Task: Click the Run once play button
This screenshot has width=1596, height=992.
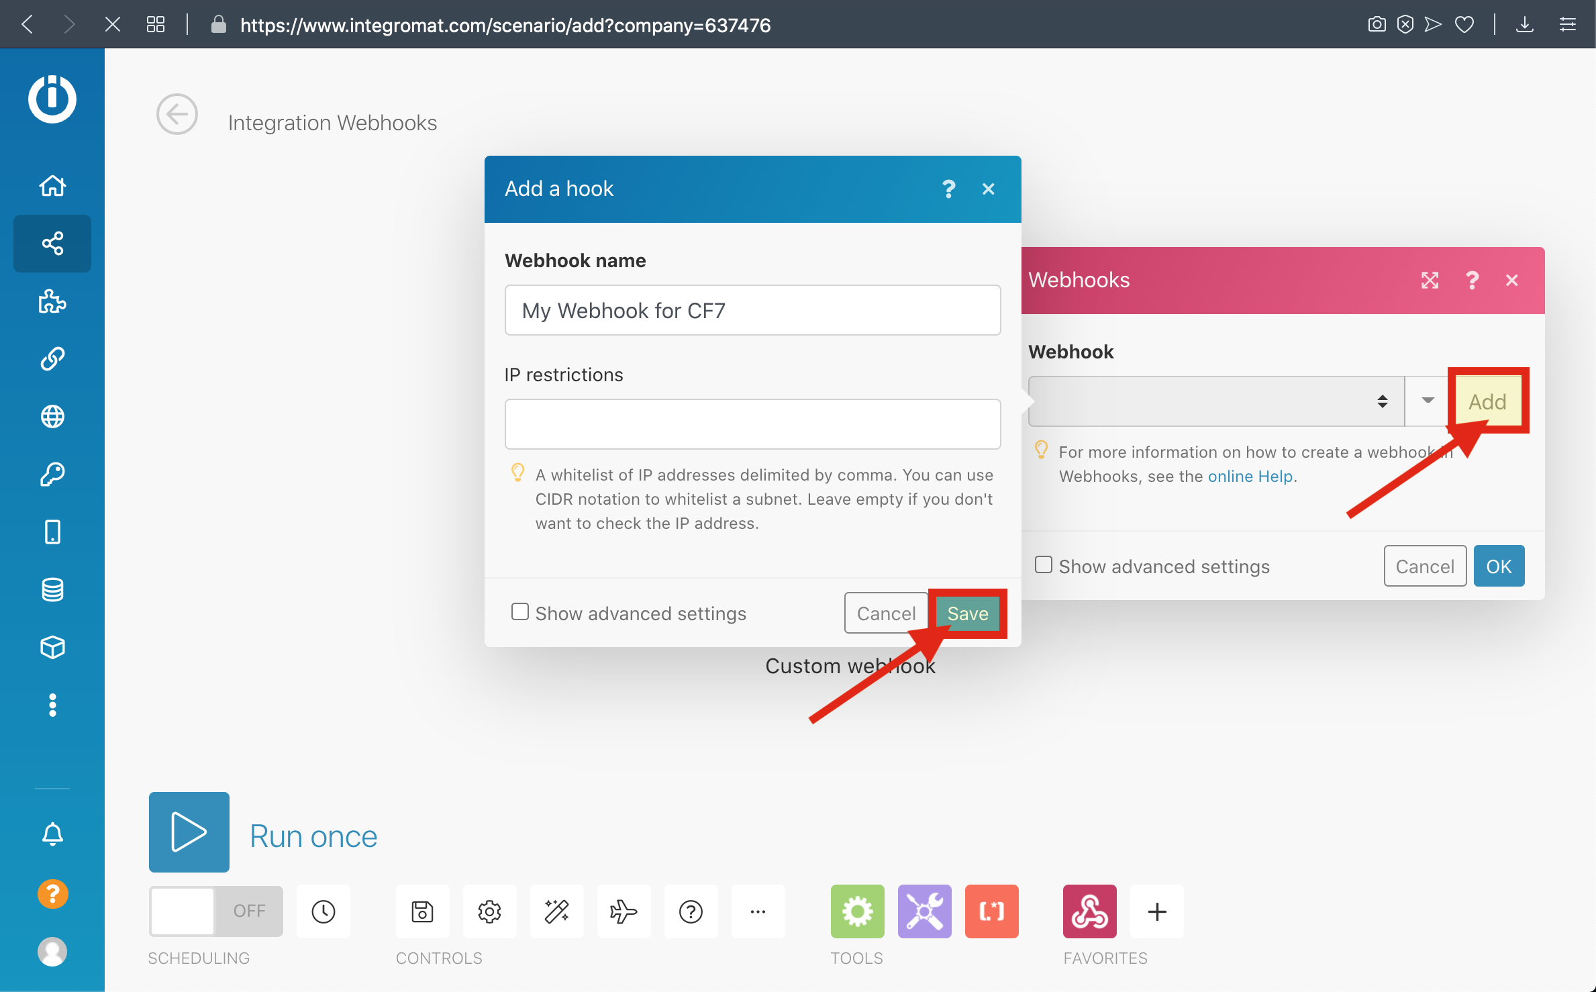Action: coord(189,832)
